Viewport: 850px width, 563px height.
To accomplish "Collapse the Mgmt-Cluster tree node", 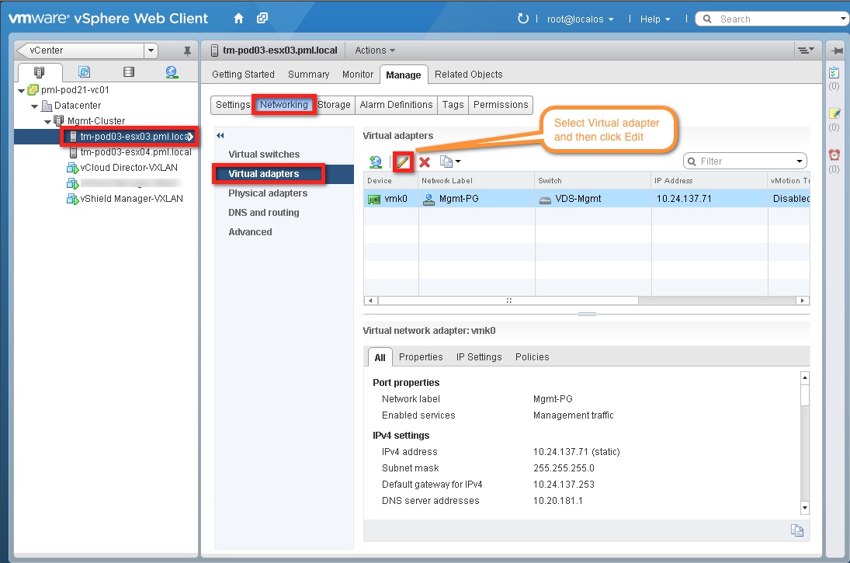I will pyautogui.click(x=47, y=122).
